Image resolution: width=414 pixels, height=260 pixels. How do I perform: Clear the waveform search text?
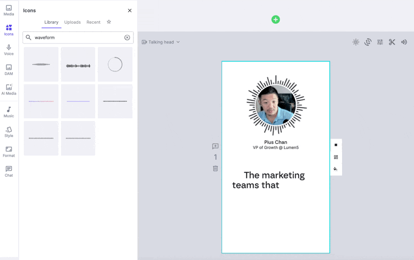click(x=127, y=38)
